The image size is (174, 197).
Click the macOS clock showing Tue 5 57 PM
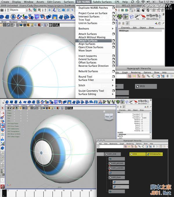click(166, 2)
